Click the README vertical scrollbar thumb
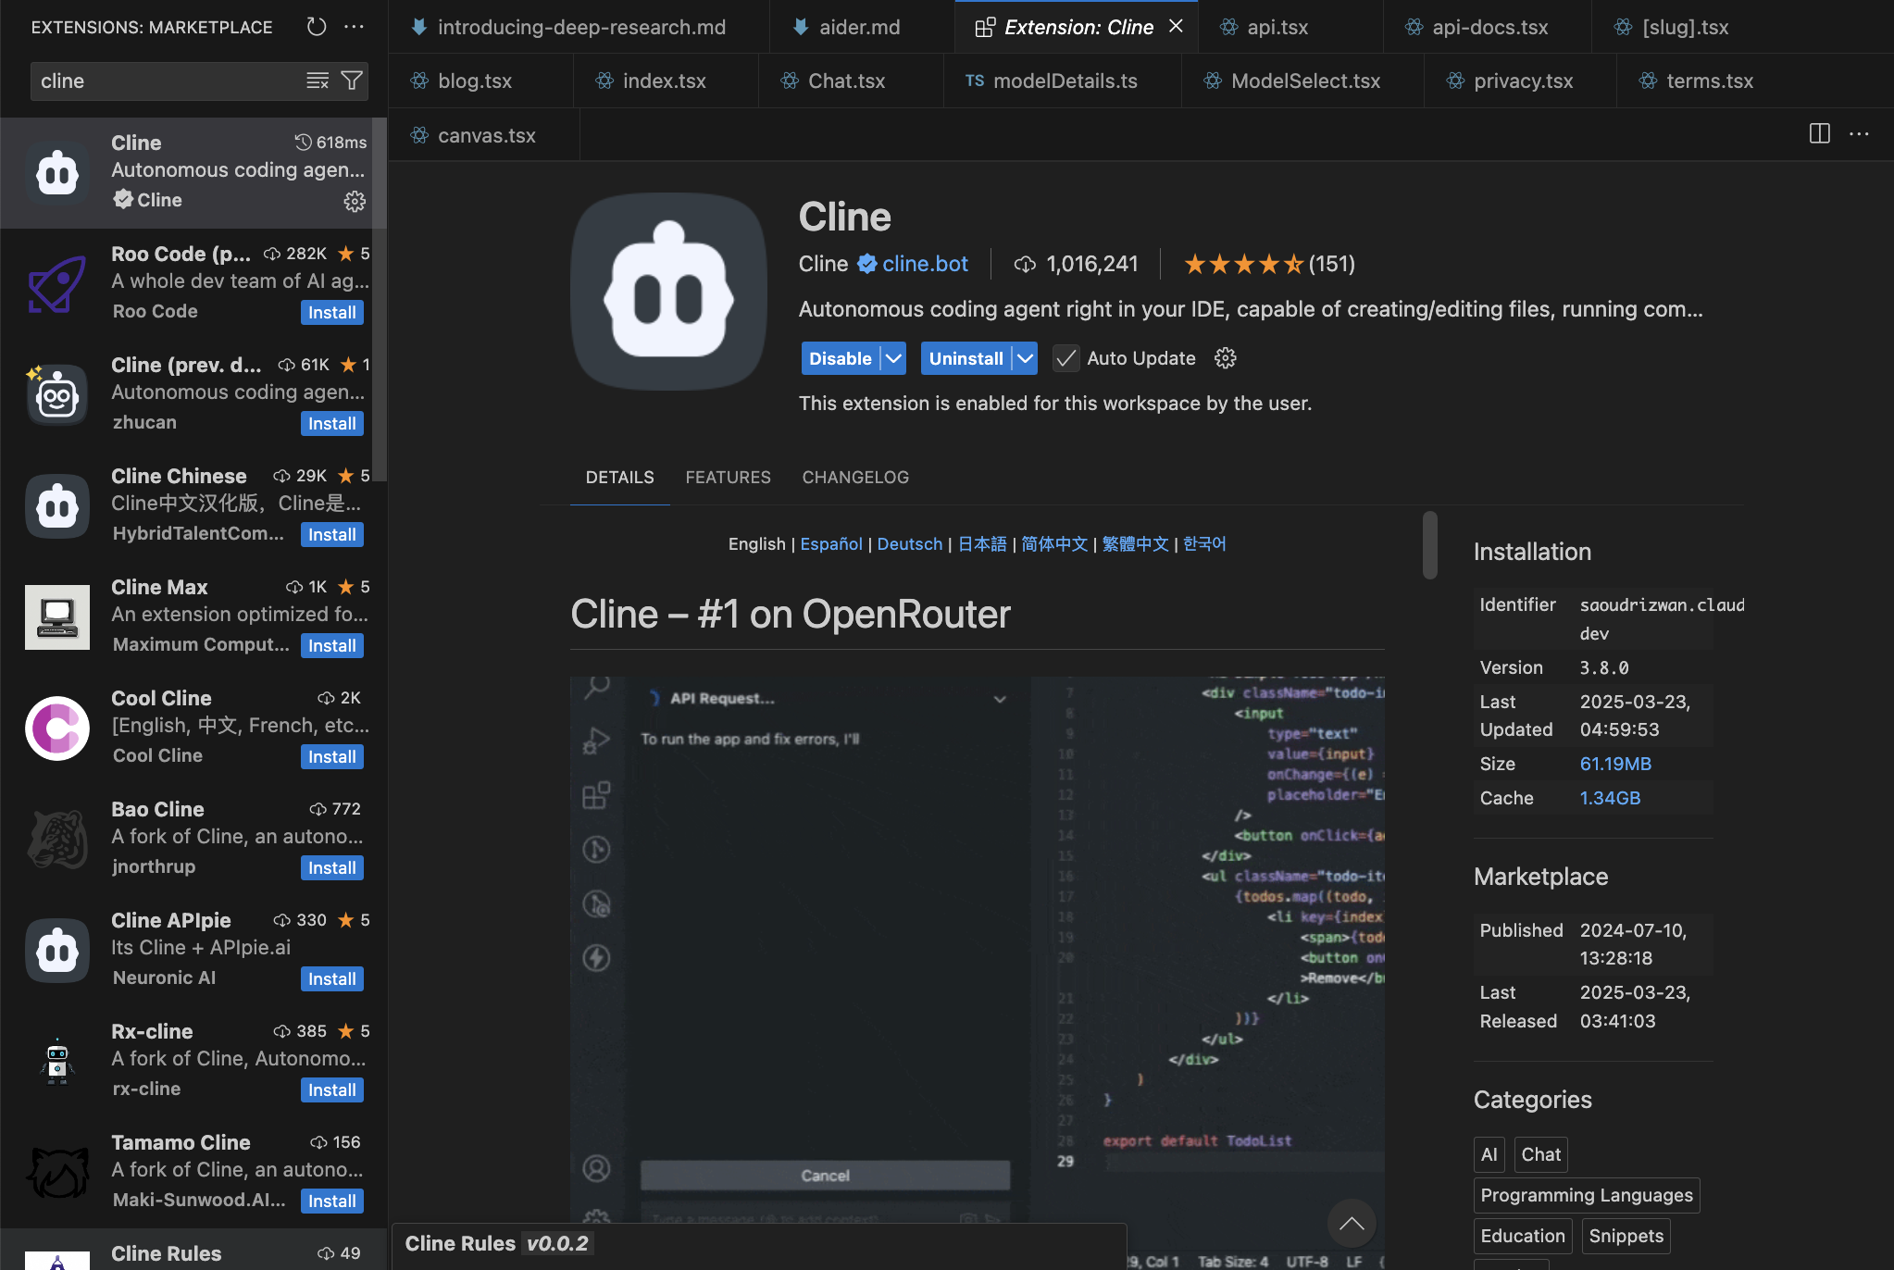This screenshot has width=1894, height=1270. pyautogui.click(x=1430, y=544)
